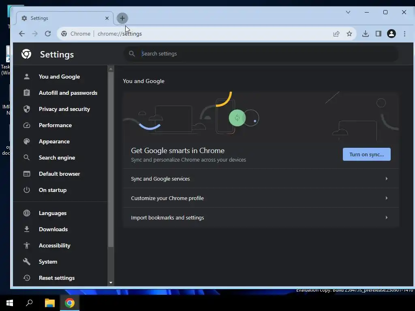Screen dimensions: 415x311
Task: Click the System wrench icon
Action: [x=26, y=262]
